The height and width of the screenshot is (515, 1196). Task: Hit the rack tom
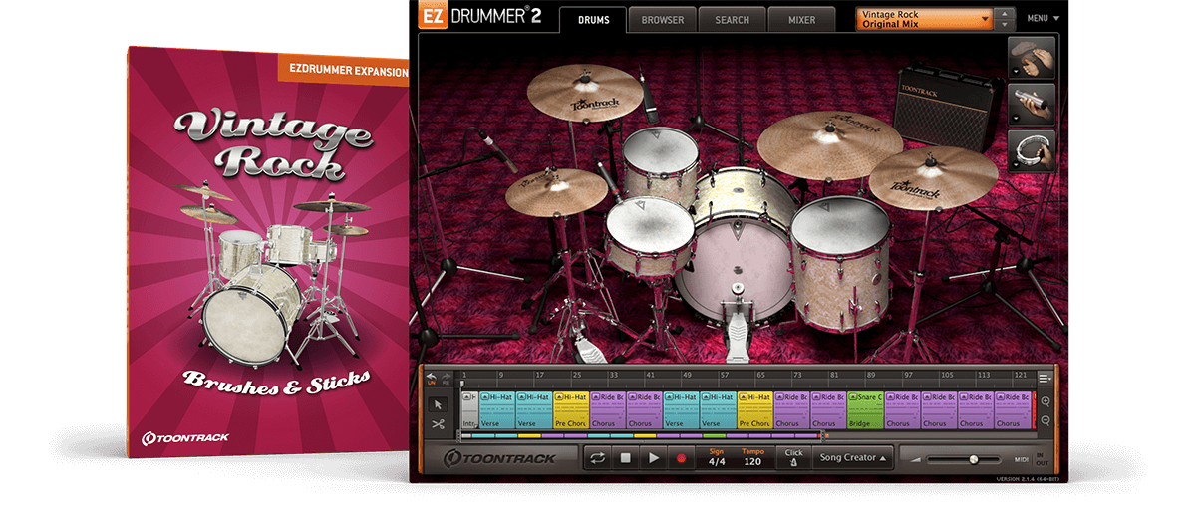click(662, 162)
